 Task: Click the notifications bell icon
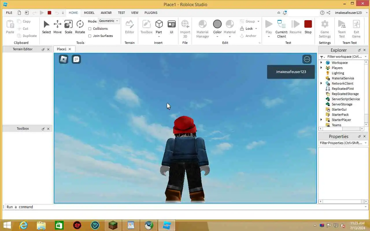pos(285,13)
